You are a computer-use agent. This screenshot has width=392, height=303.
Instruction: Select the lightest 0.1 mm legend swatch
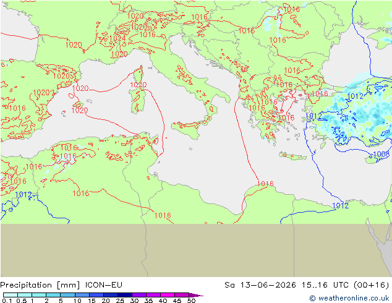point(11,295)
